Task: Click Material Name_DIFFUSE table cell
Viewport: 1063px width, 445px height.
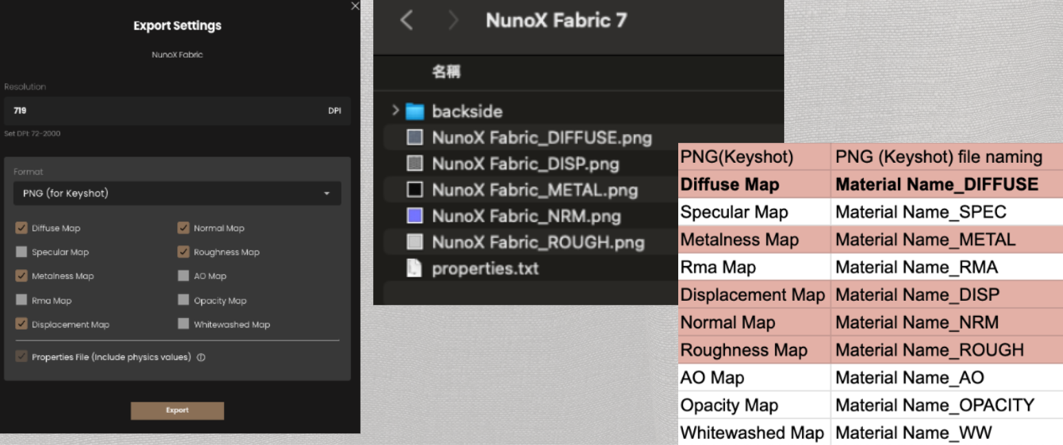Action: [947, 185]
